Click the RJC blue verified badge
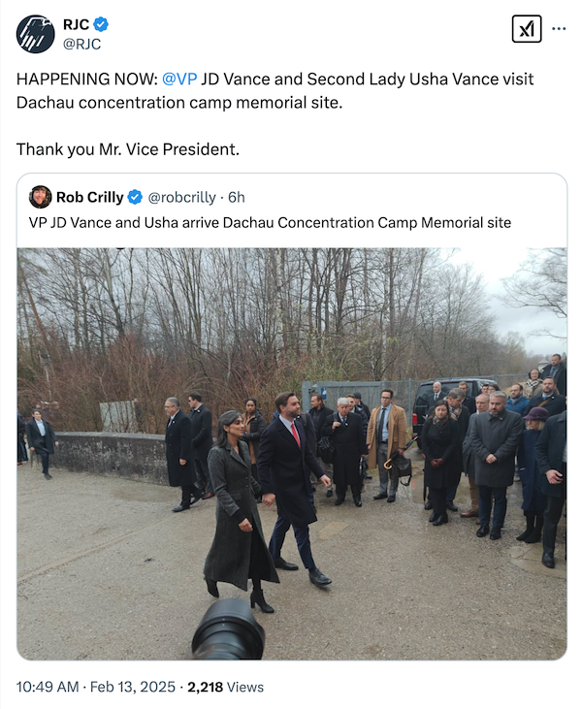The image size is (582, 709). point(100,24)
